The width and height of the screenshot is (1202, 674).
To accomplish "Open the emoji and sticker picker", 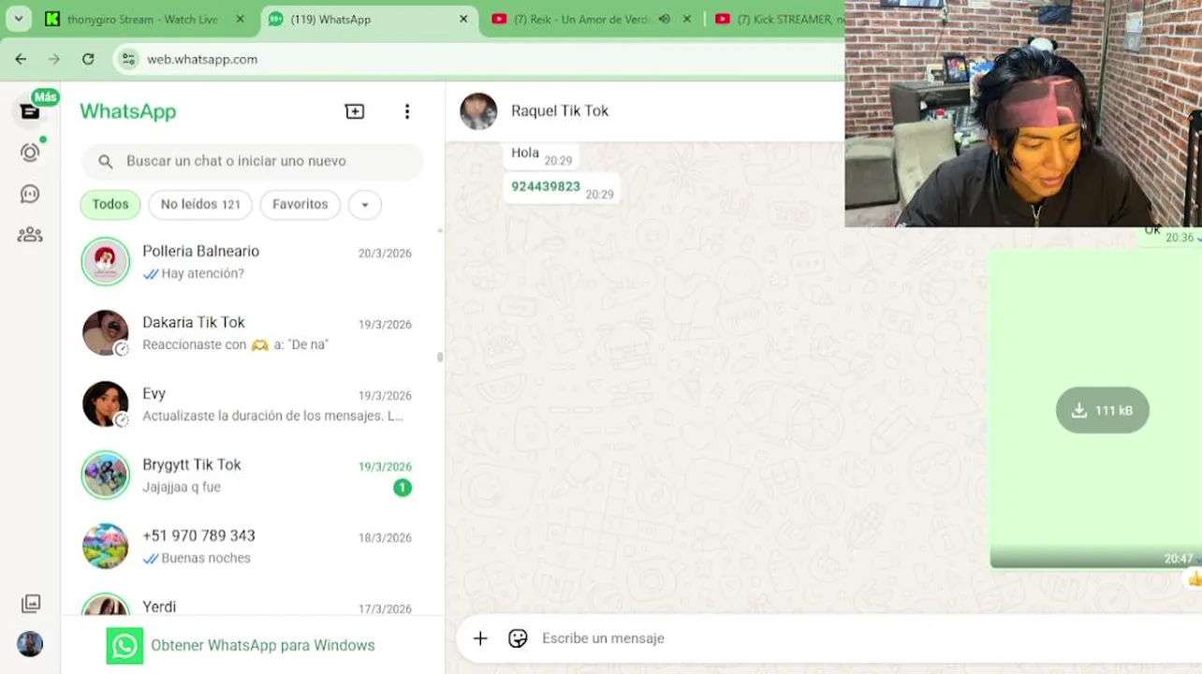I will coord(518,638).
